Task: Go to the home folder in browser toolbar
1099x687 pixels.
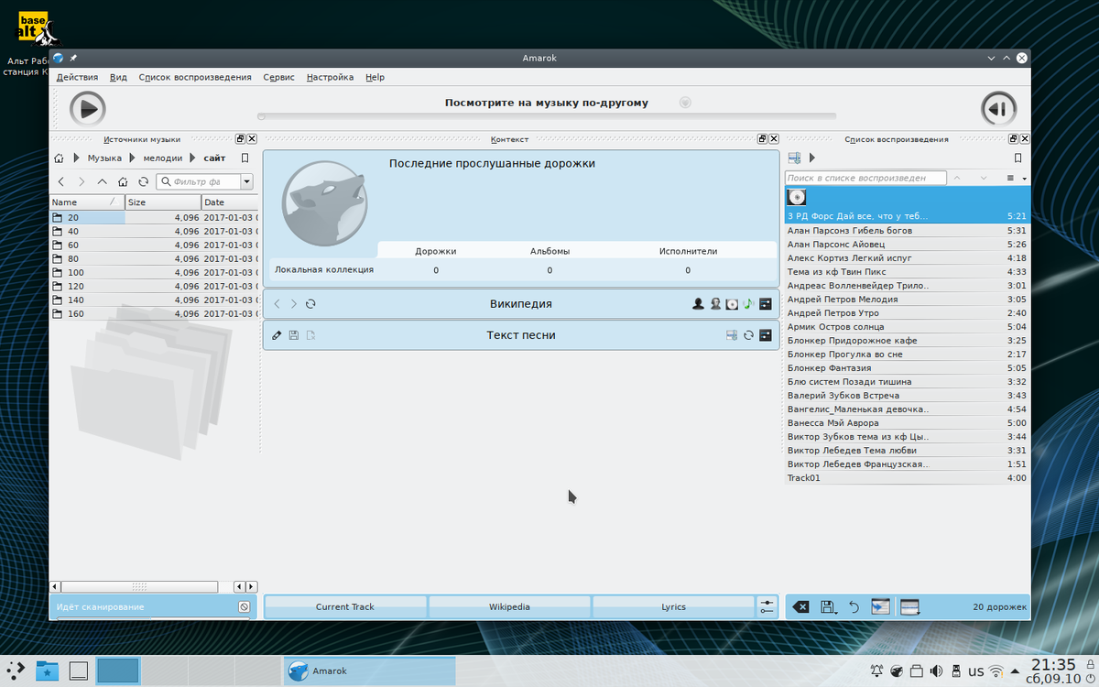Action: [123, 181]
